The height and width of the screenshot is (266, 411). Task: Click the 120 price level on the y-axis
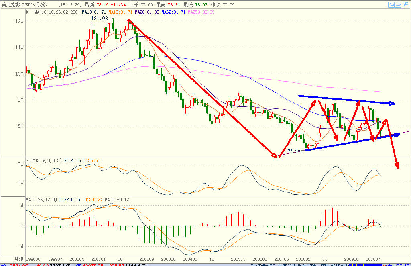tap(19, 21)
